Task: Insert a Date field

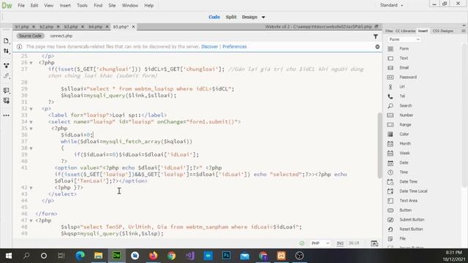Action: [x=404, y=163]
